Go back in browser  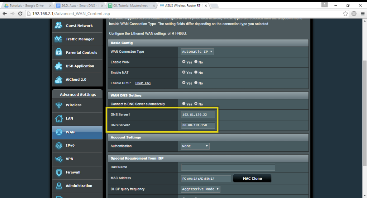[x=5, y=14]
